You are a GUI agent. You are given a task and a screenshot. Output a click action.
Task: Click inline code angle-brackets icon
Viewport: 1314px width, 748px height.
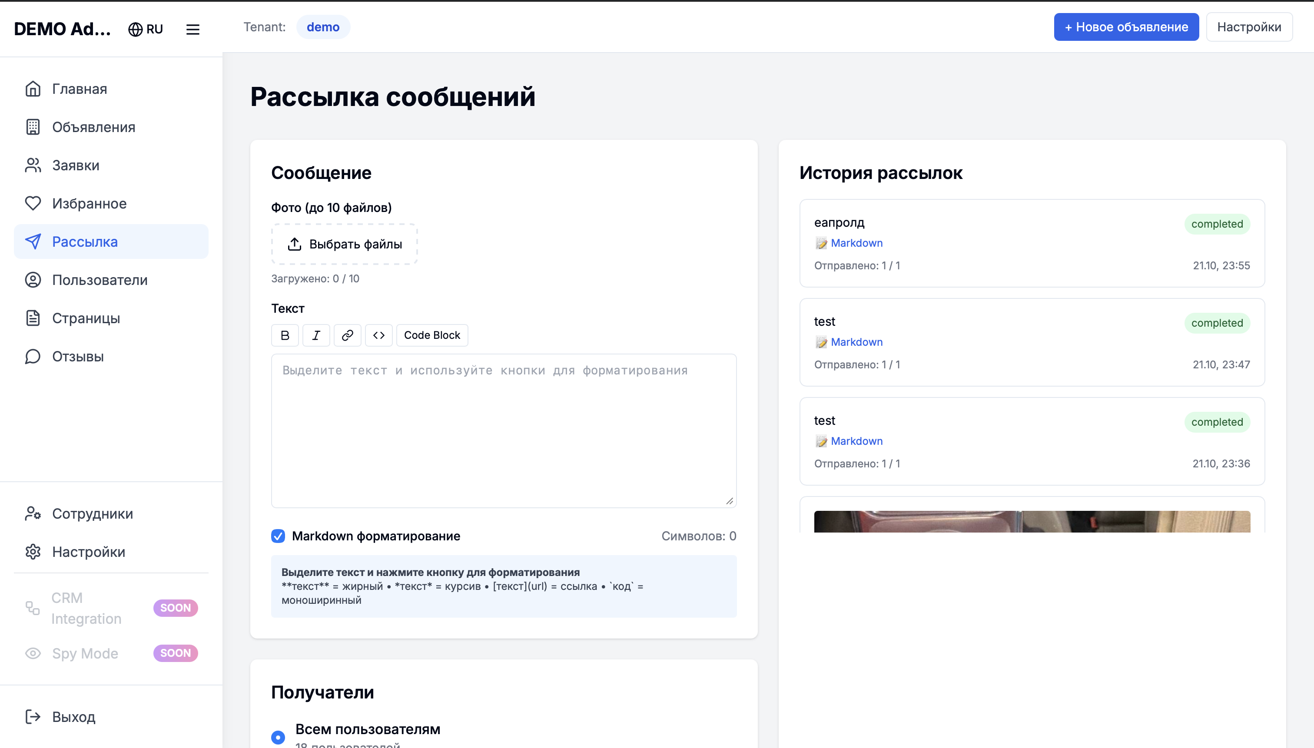(x=379, y=335)
